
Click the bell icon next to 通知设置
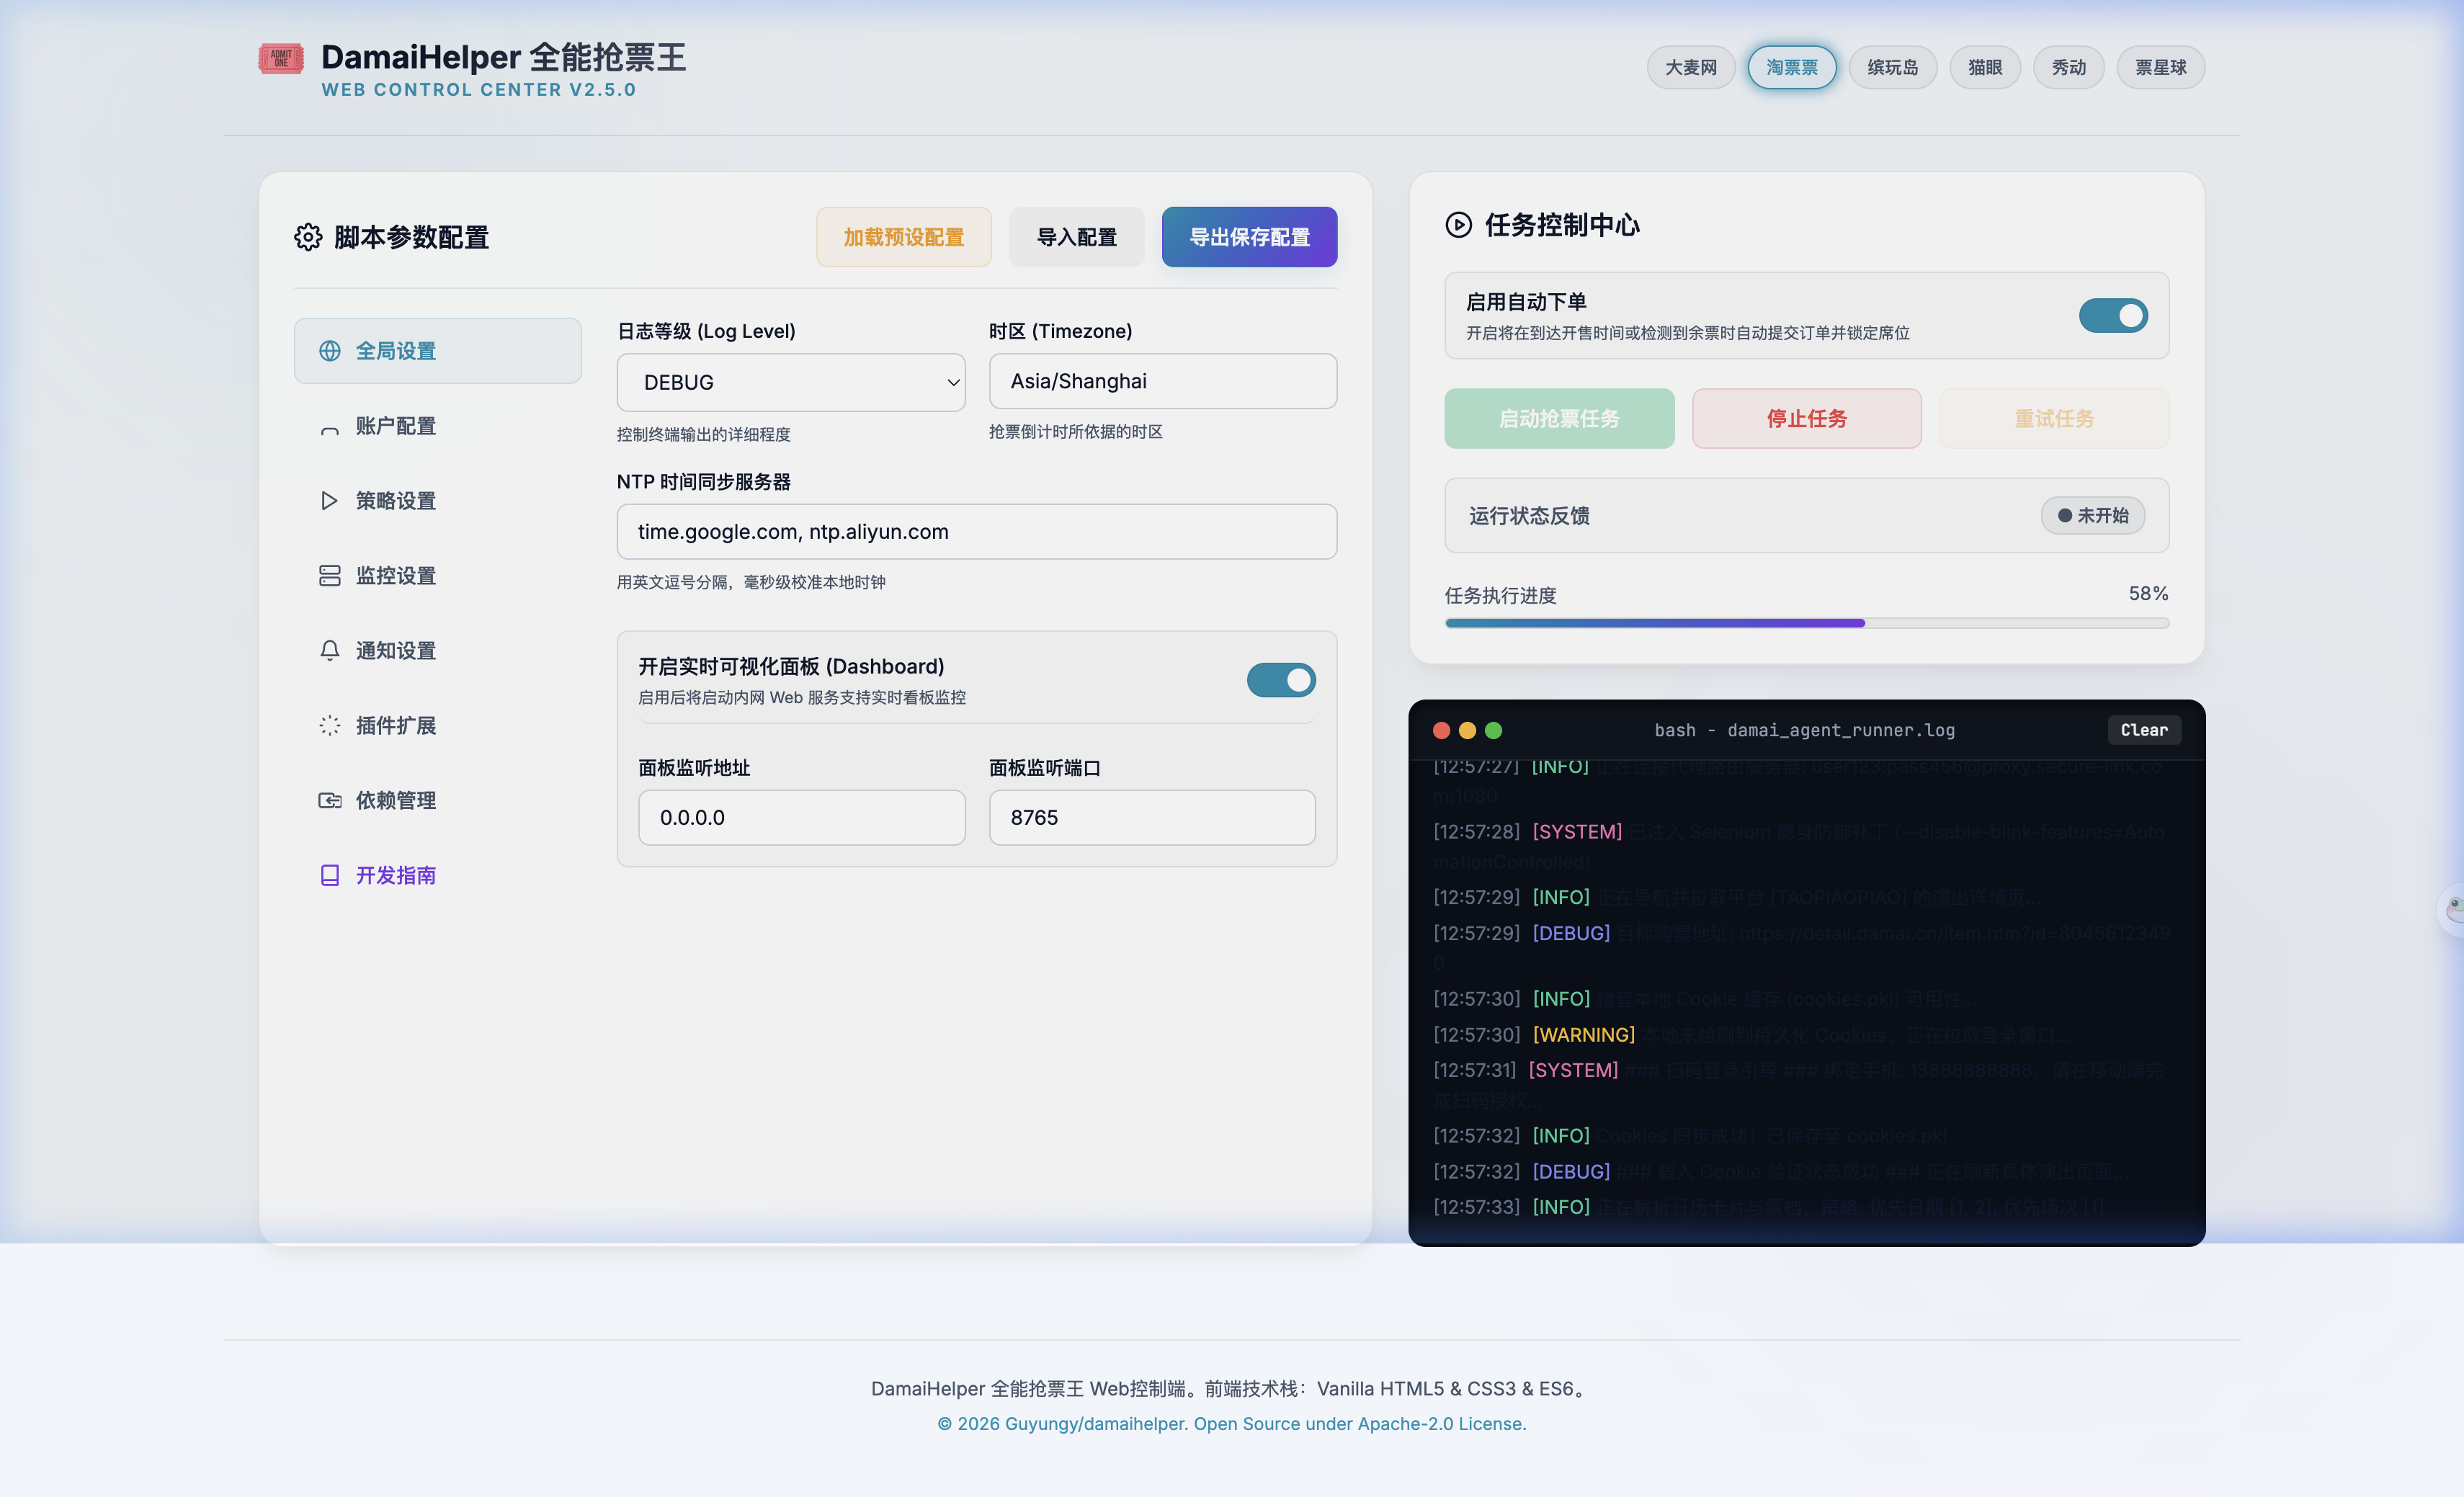pos(330,651)
